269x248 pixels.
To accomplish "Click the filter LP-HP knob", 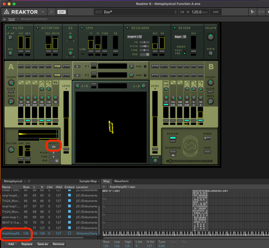I will [x=10, y=38].
